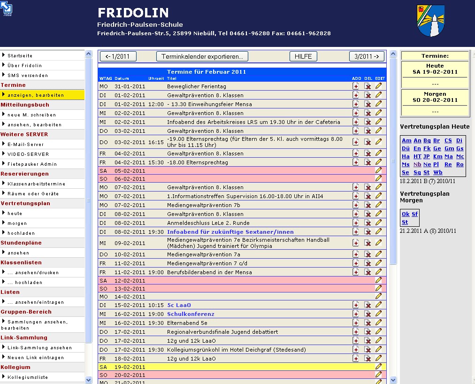The height and width of the screenshot is (384, 475).
Task: Click add icon for Schulkonferenz row
Action: pos(356,314)
